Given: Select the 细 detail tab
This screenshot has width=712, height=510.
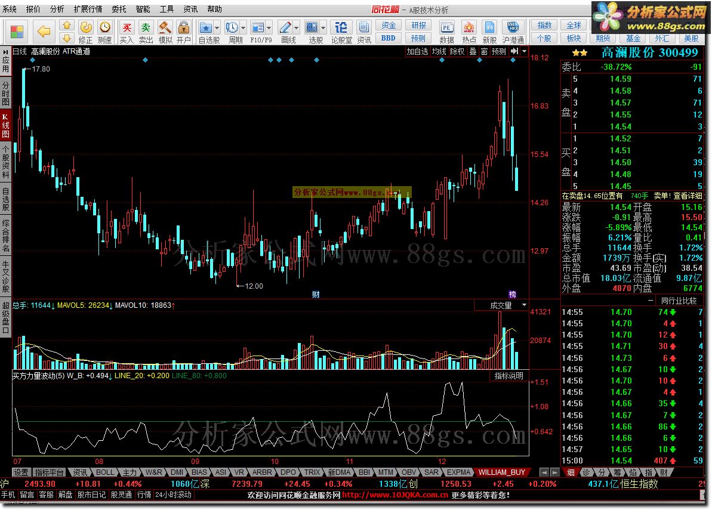Looking at the screenshot, I should [x=571, y=472].
